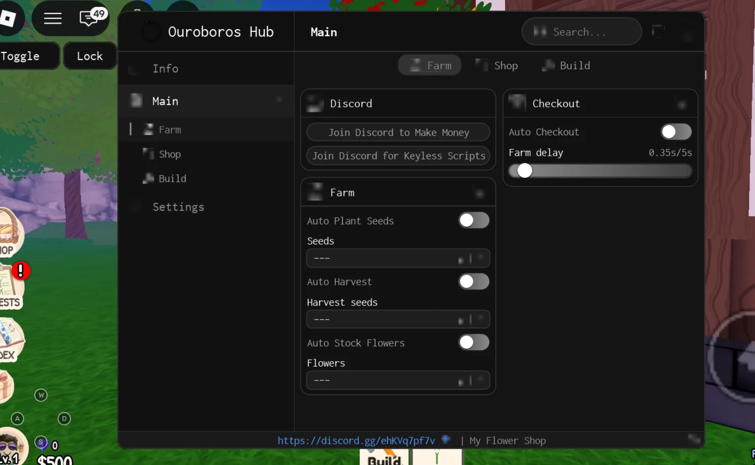Click the Lock button
755x465 pixels.
point(90,56)
